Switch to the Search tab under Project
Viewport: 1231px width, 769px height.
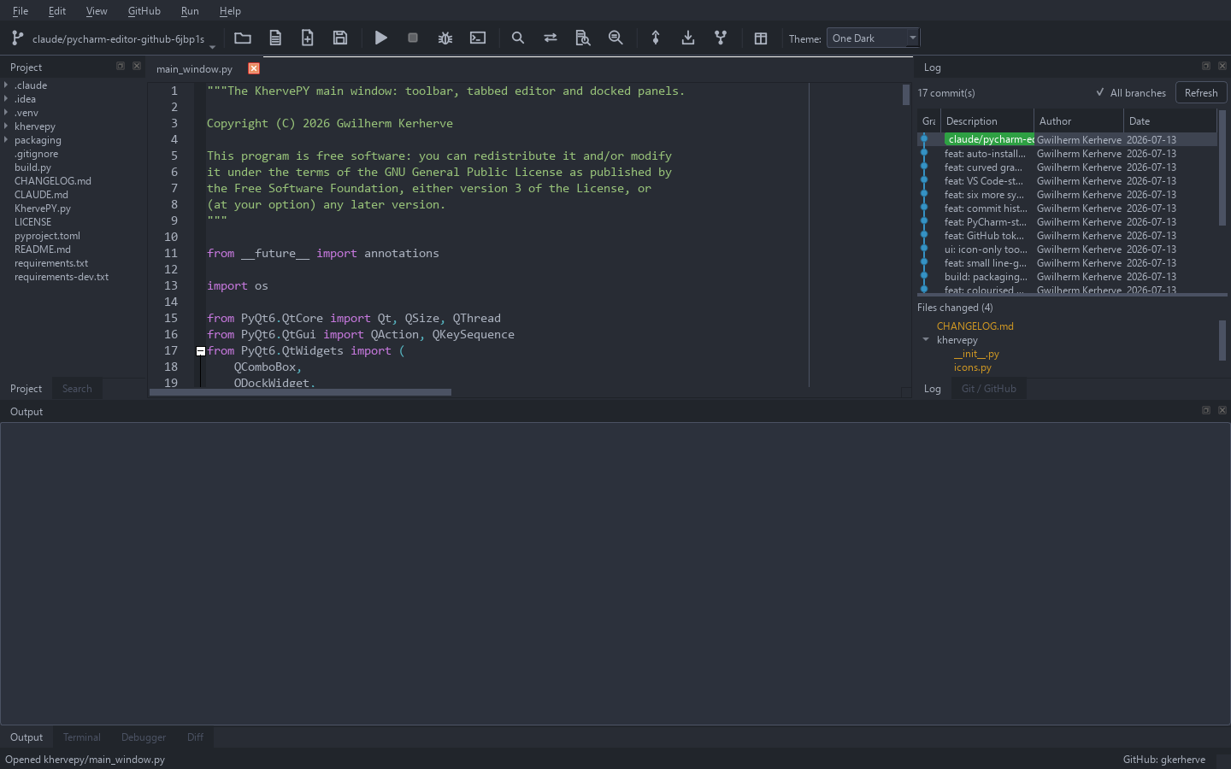coord(77,389)
